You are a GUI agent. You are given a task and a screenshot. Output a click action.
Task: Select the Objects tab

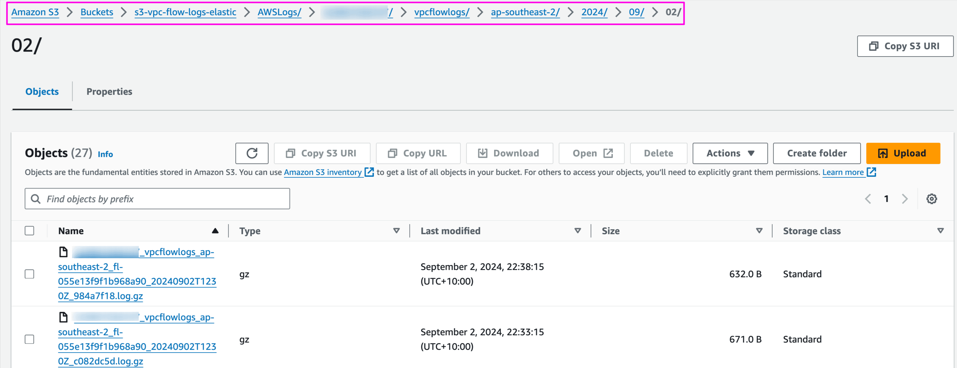42,91
